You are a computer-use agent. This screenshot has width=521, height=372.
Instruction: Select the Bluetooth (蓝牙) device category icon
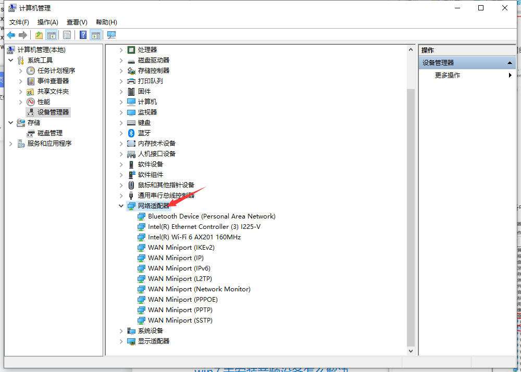click(x=131, y=133)
